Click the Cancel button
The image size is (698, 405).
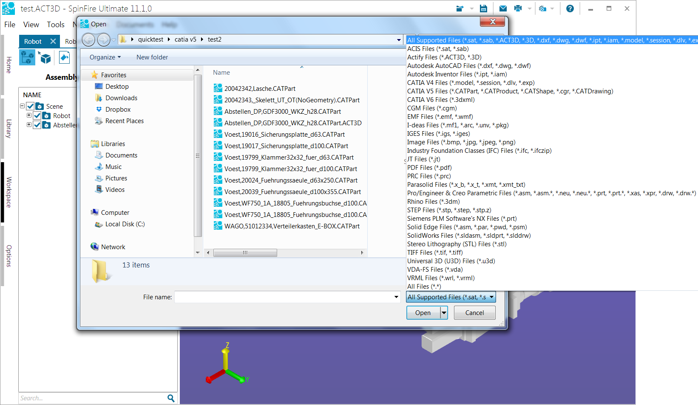point(474,313)
